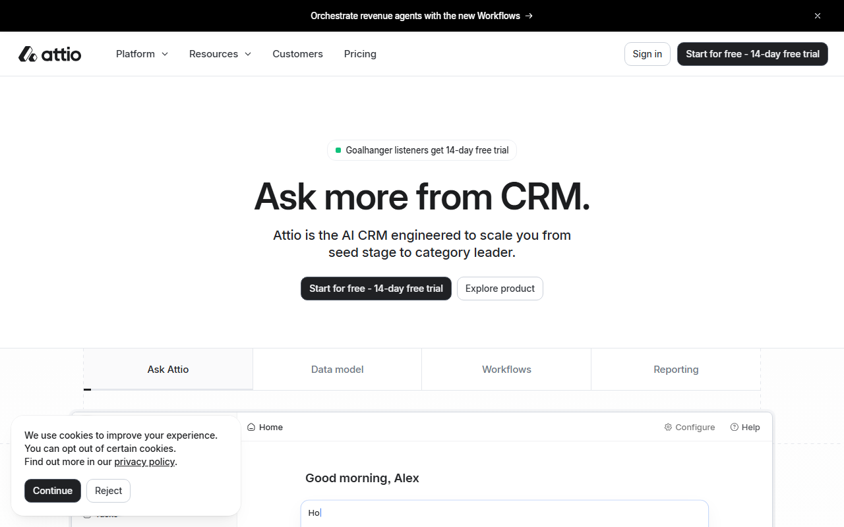Click the Help question mark icon
Screen dimensions: 844x527
(x=735, y=428)
